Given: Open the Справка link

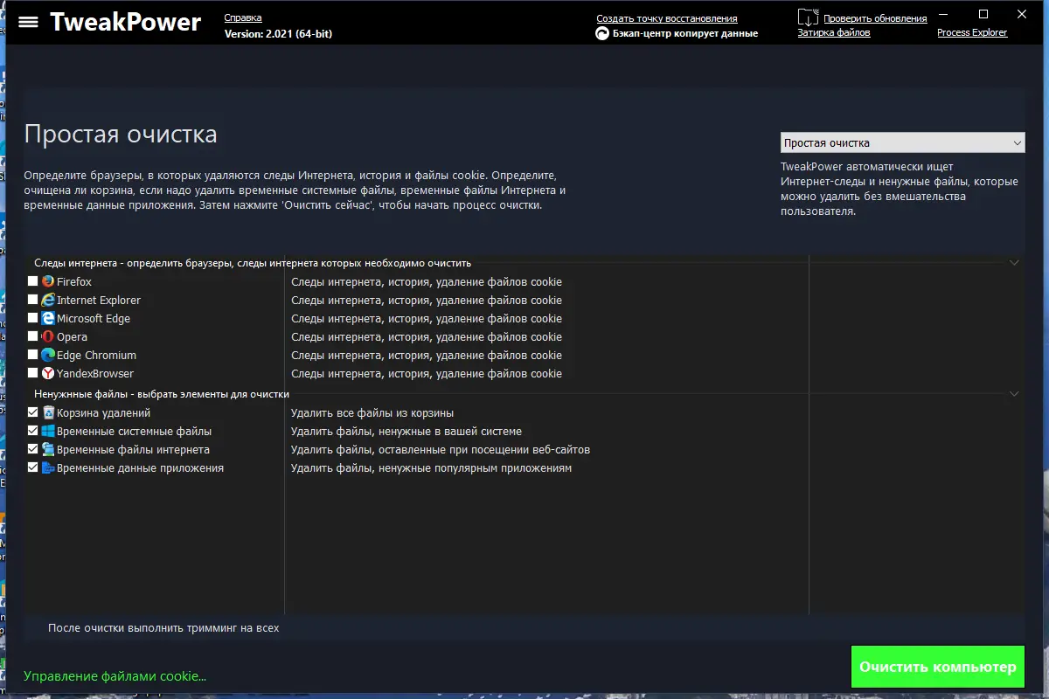Looking at the screenshot, I should pyautogui.click(x=243, y=17).
